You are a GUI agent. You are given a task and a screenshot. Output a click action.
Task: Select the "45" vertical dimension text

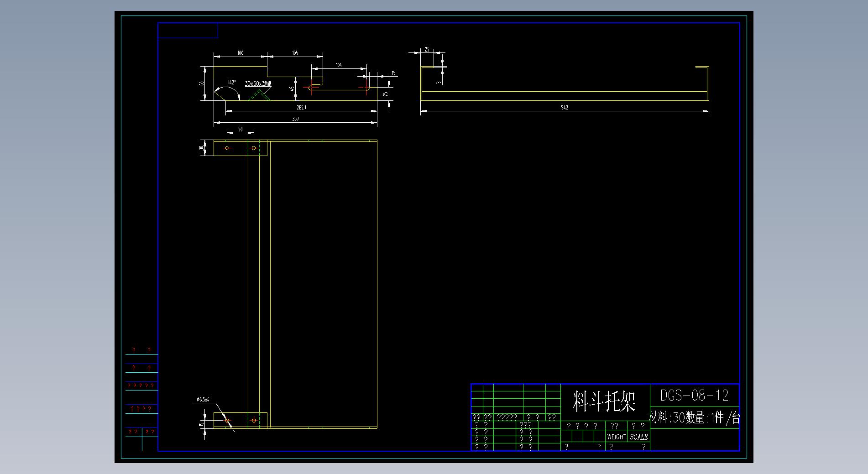[292, 89]
